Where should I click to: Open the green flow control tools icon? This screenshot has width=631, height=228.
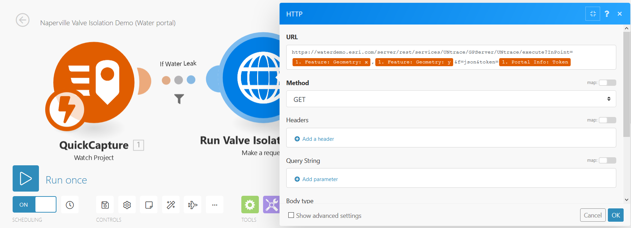(x=250, y=205)
